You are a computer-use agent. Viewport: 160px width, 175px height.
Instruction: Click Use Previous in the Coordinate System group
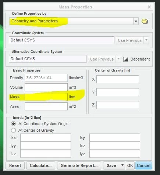pos(130,40)
